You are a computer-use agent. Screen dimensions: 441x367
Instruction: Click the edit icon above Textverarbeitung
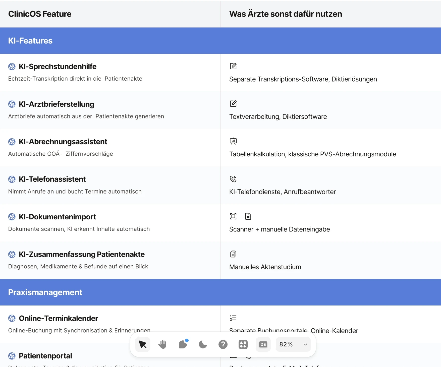pyautogui.click(x=233, y=103)
